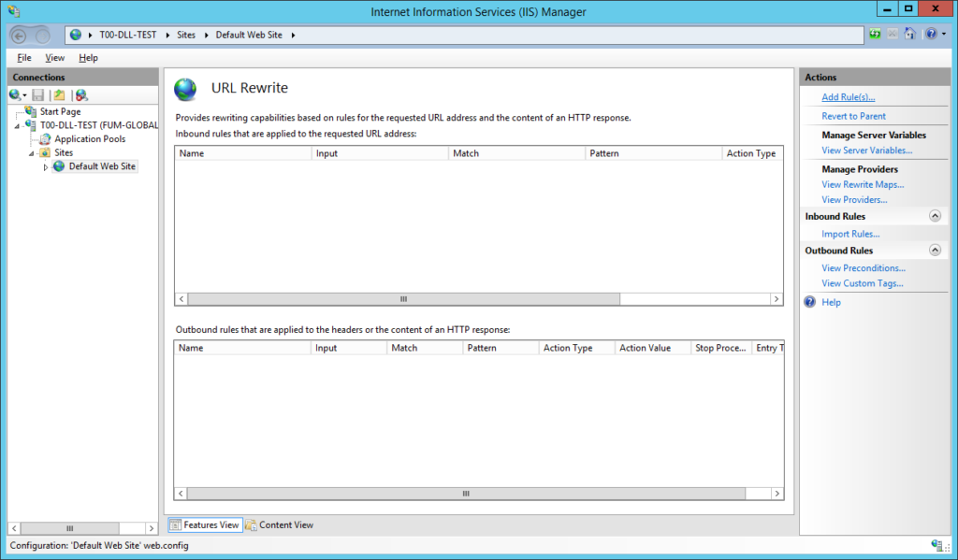The width and height of the screenshot is (958, 560).
Task: Click the Default Web Site globe icon in tree
Action: pyautogui.click(x=59, y=166)
